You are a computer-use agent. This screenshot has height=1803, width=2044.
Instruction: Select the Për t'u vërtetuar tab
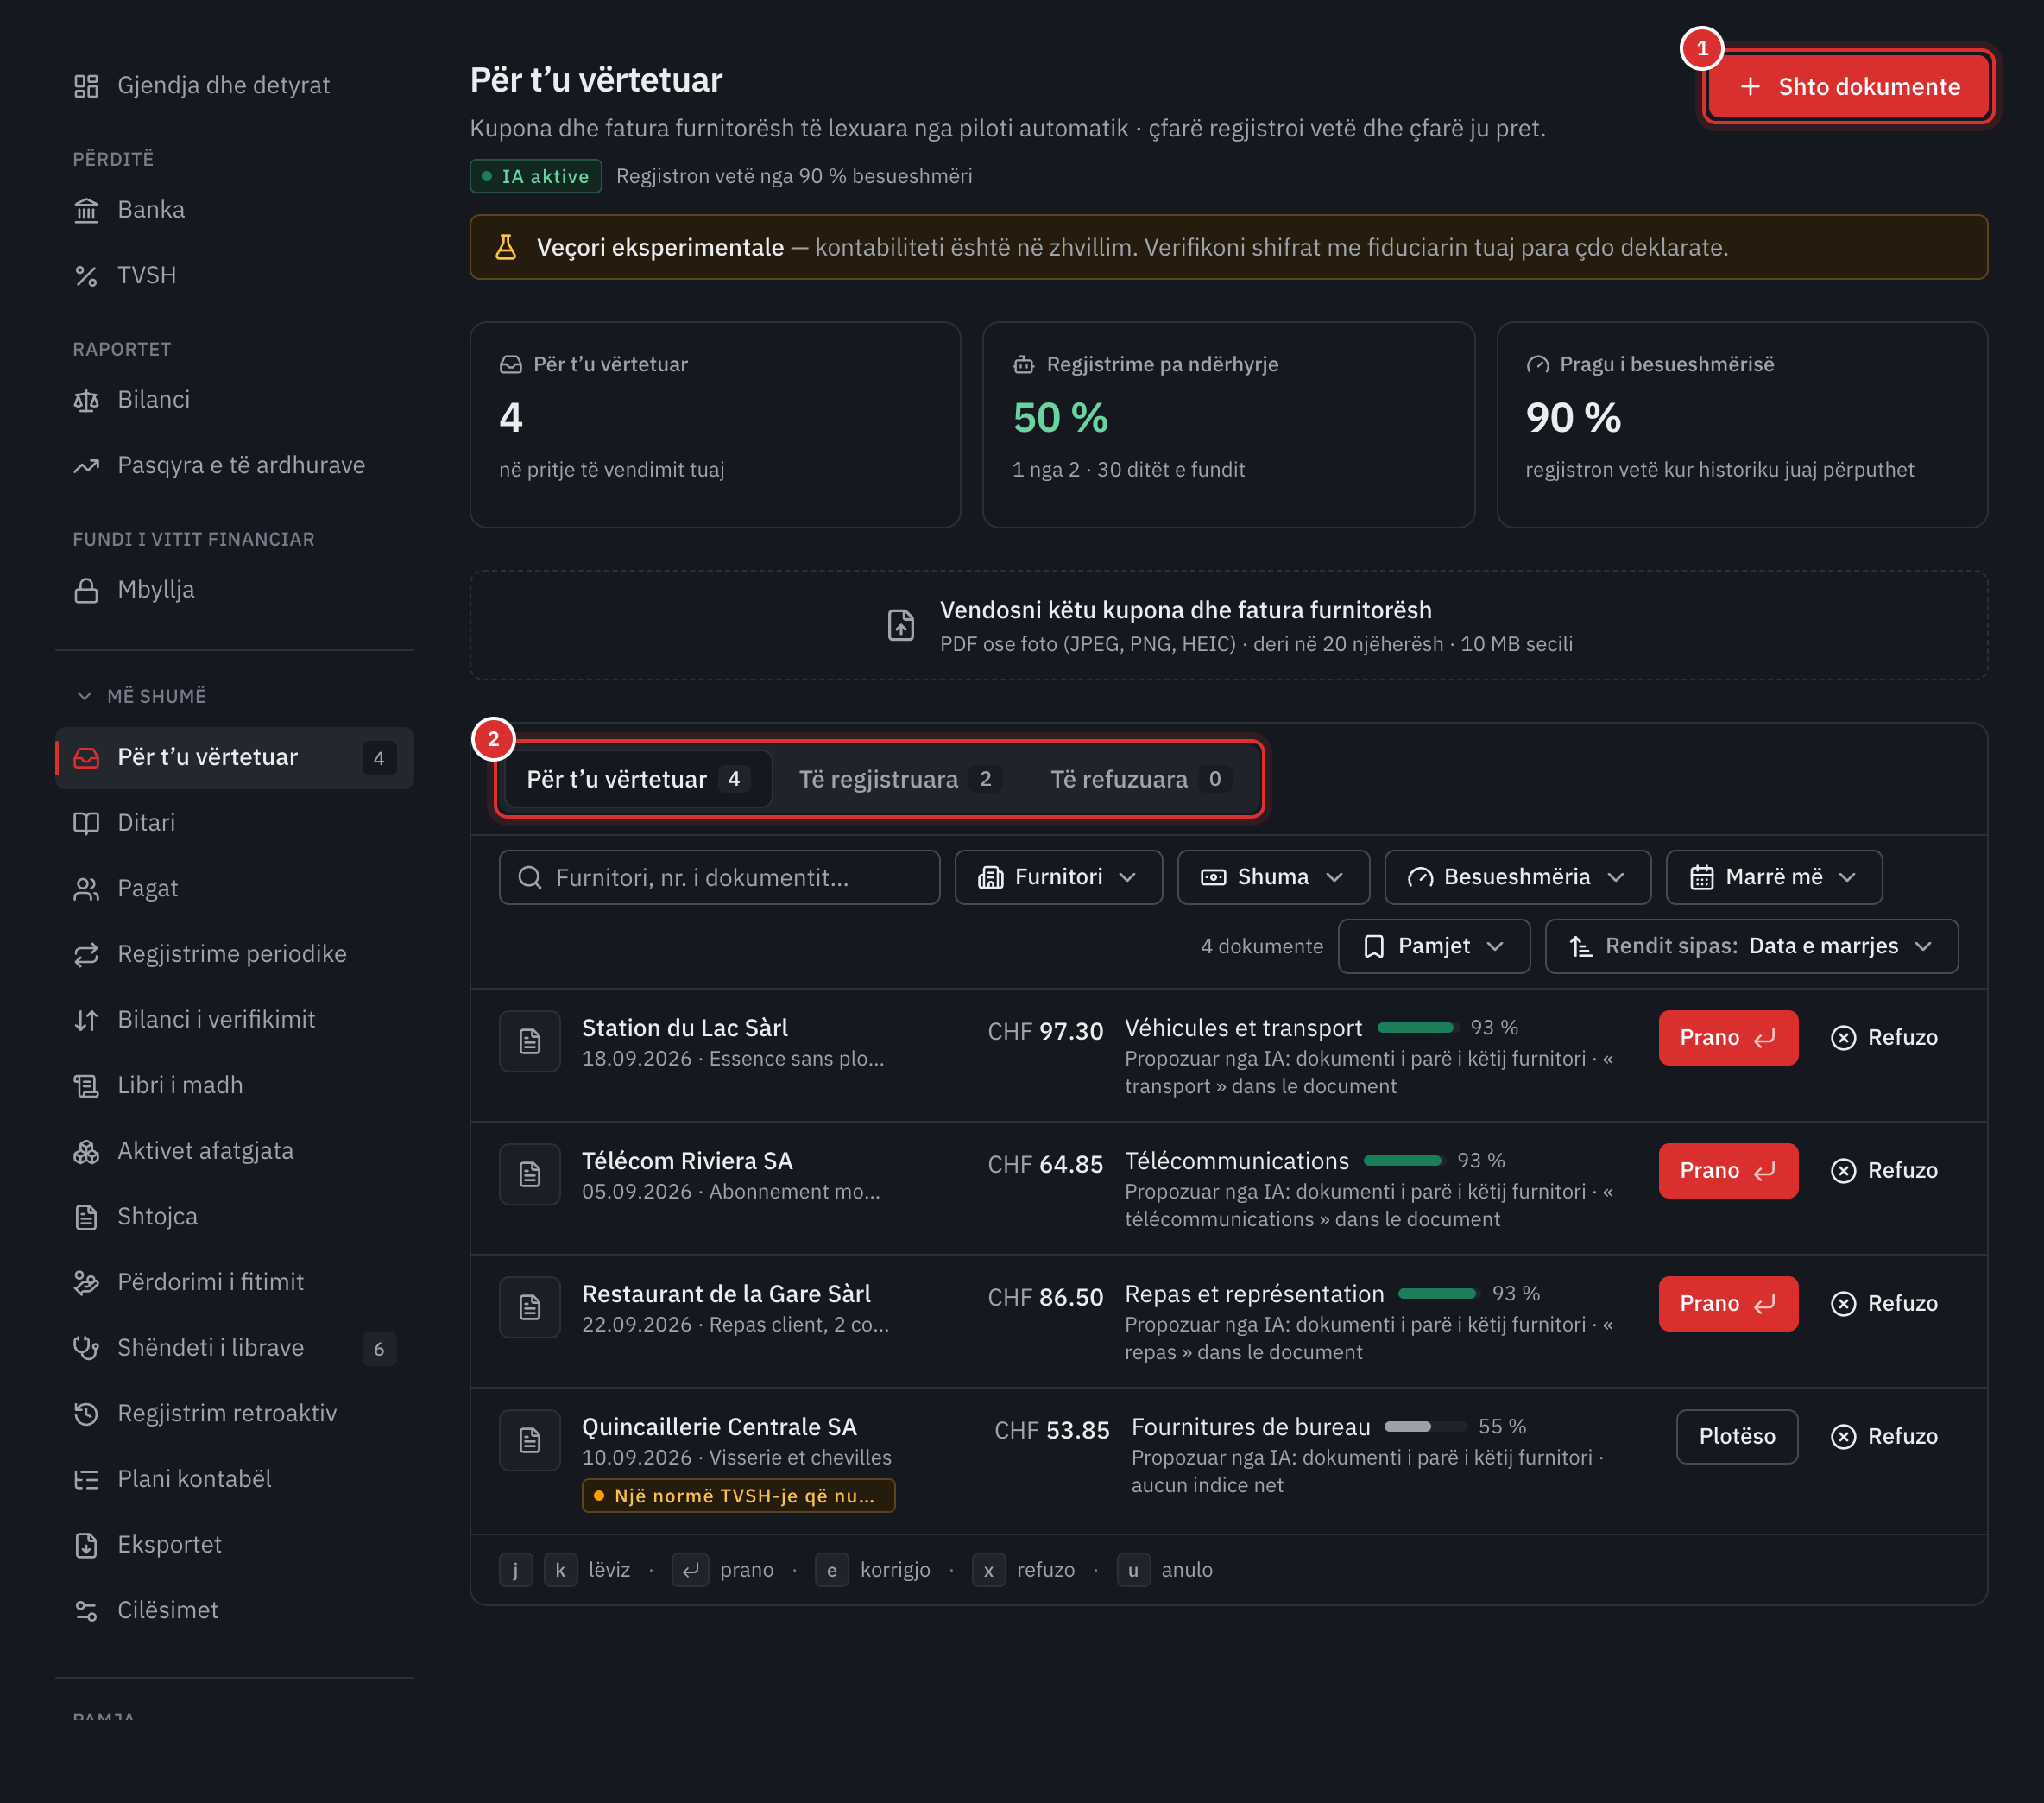click(637, 780)
